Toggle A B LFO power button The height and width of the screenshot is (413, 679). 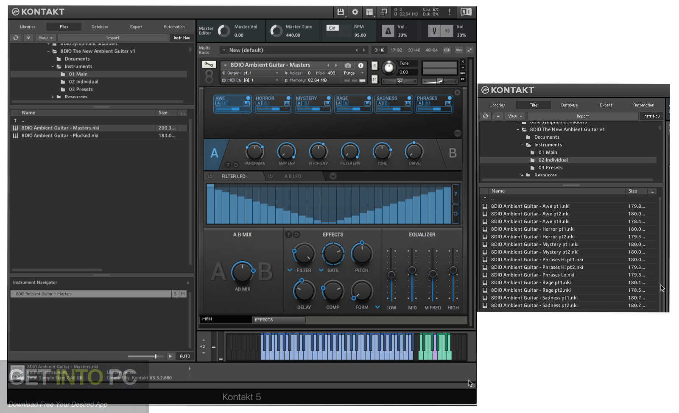[x=270, y=176]
